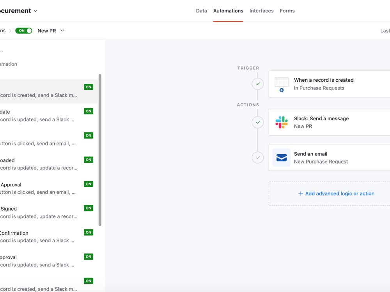Screen dimensions: 390x292
Task: Click the trigger step checkmark circle
Action: 258,84
